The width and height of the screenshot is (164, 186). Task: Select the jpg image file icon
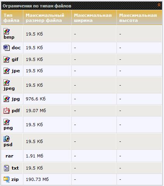point(7,99)
